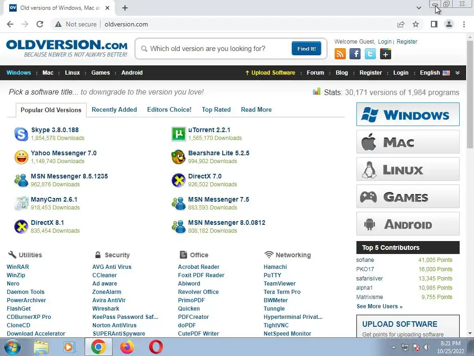Click the large Games category button
This screenshot has width=474, height=356.
click(x=408, y=197)
